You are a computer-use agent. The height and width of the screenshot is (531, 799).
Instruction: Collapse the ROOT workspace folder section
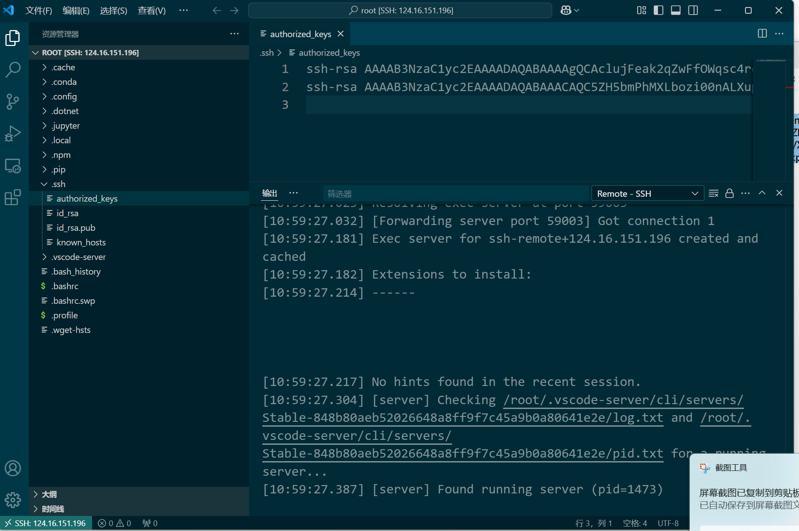139,52
